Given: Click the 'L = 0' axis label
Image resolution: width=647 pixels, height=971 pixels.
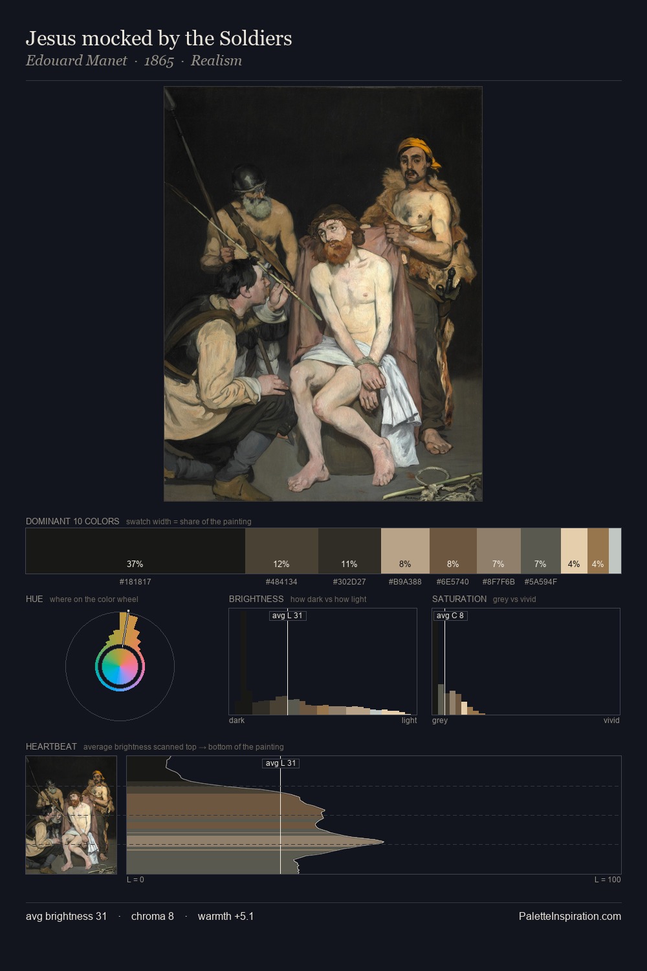Looking at the screenshot, I should (x=135, y=880).
